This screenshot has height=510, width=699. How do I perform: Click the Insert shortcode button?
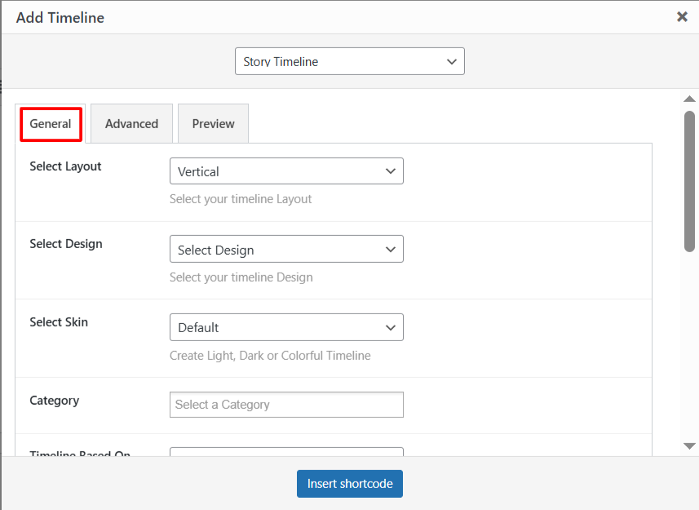(x=349, y=483)
